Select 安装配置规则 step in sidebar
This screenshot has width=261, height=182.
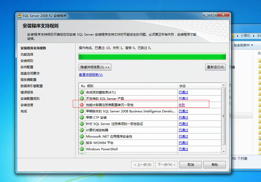(x=30, y=99)
